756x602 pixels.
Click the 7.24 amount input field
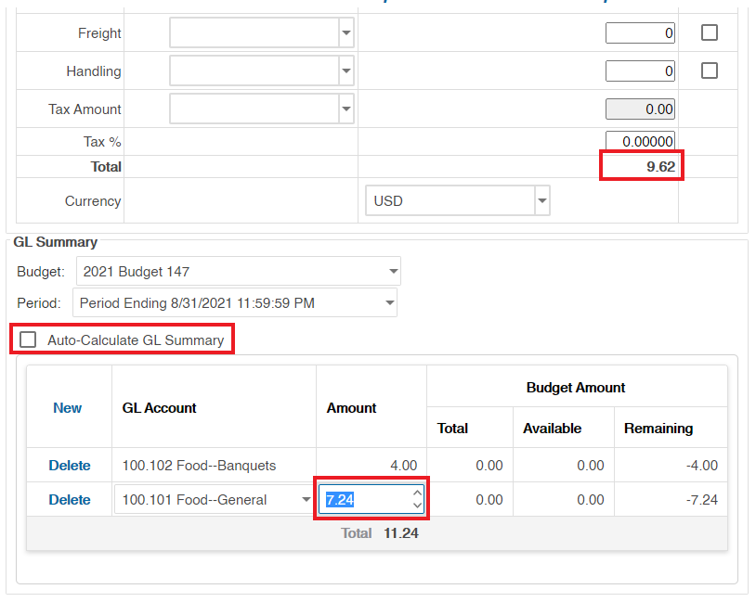tap(364, 500)
